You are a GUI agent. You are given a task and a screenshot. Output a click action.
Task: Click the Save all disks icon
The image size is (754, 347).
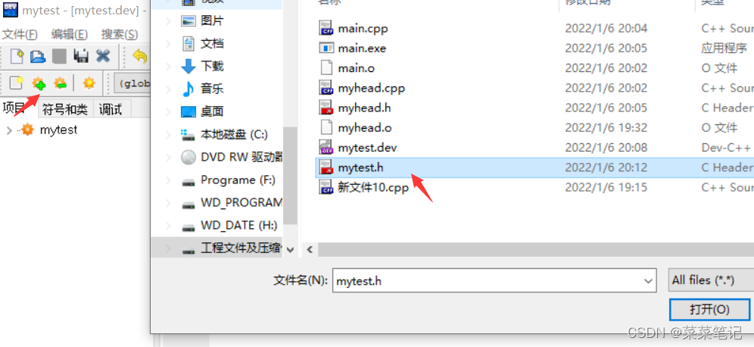(x=80, y=56)
